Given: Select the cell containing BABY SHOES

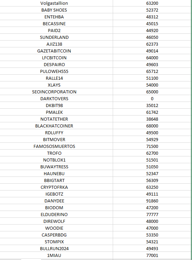Looking at the screenshot, I should point(54,10).
